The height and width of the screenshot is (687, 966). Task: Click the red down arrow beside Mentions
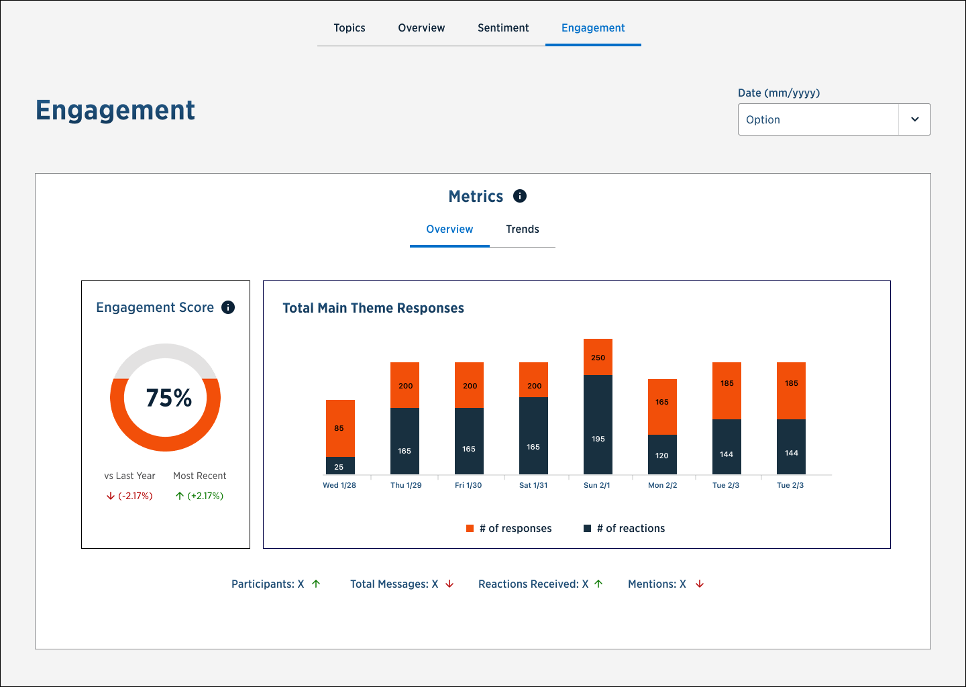(x=700, y=584)
